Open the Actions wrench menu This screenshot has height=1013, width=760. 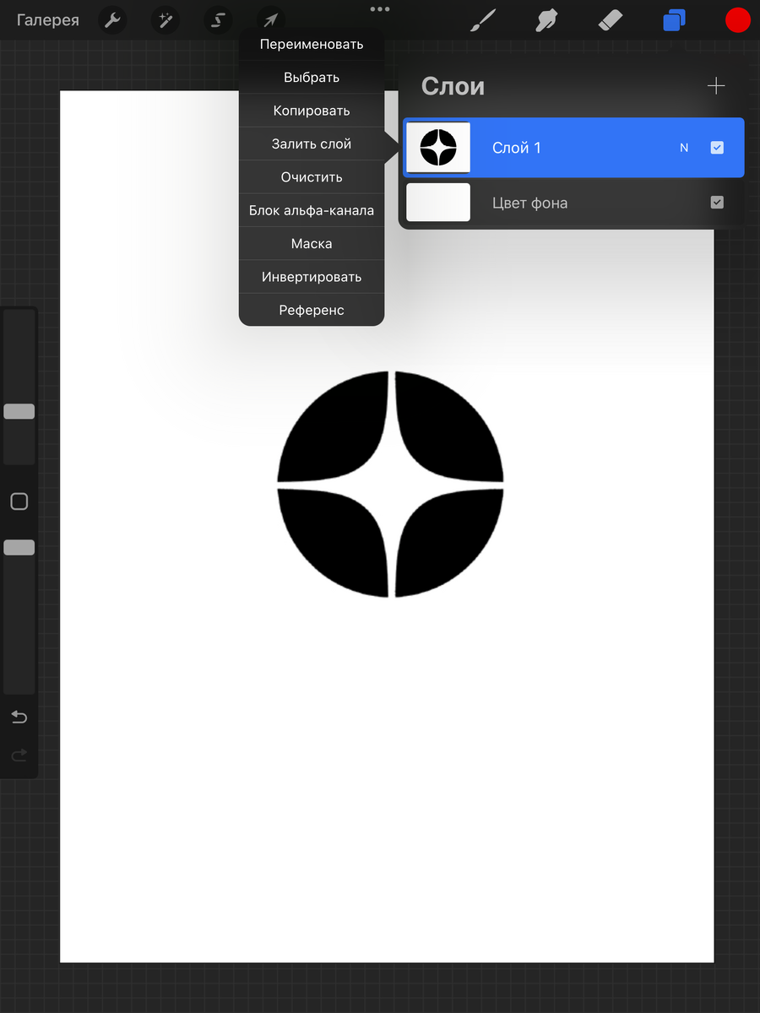(112, 20)
